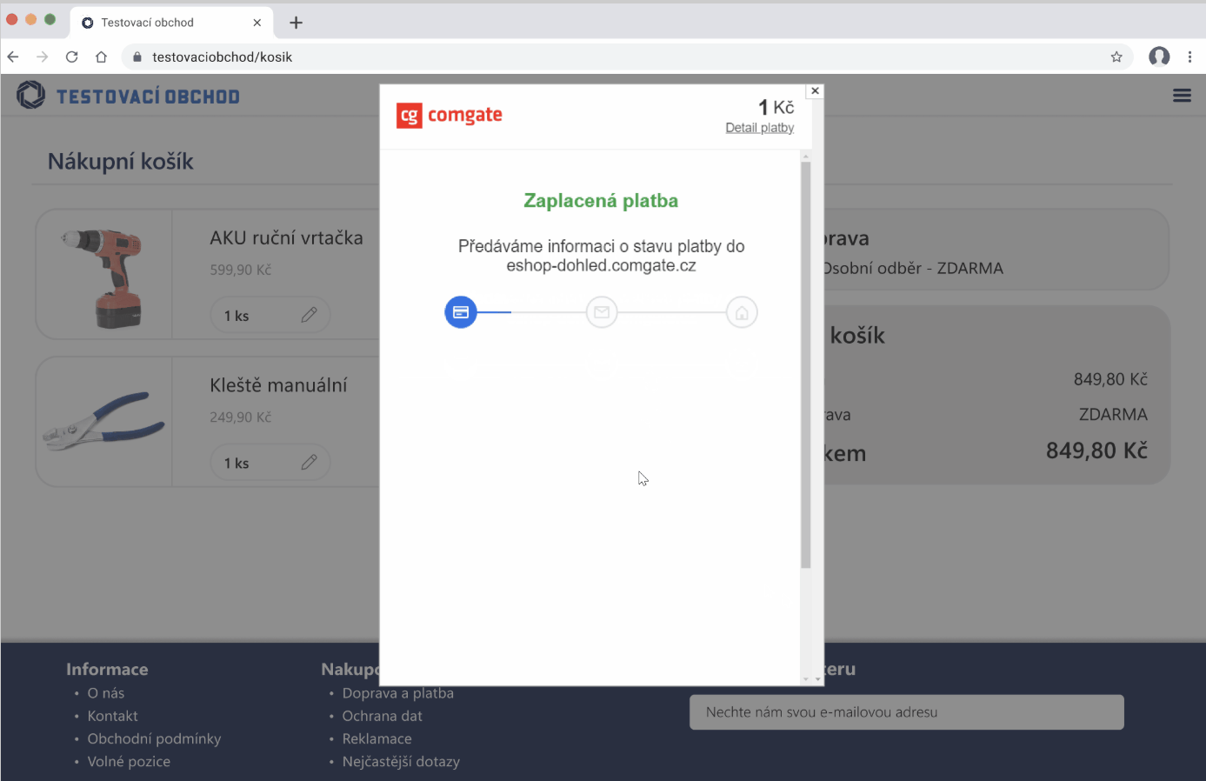Click the Testovací obchod logo

(x=128, y=96)
